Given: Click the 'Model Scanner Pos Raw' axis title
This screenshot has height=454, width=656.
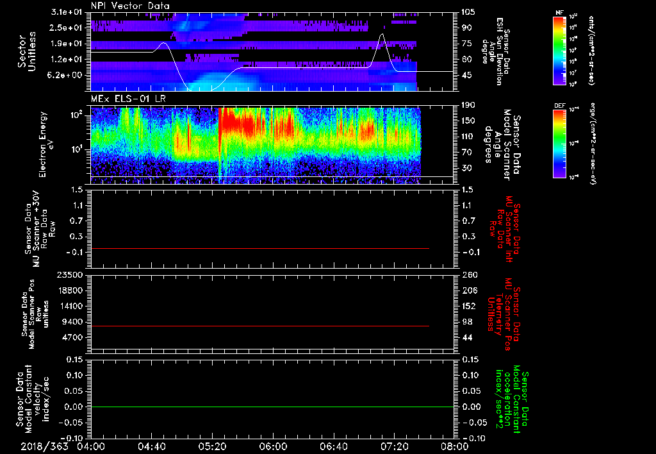Looking at the screenshot, I should coord(34,314).
